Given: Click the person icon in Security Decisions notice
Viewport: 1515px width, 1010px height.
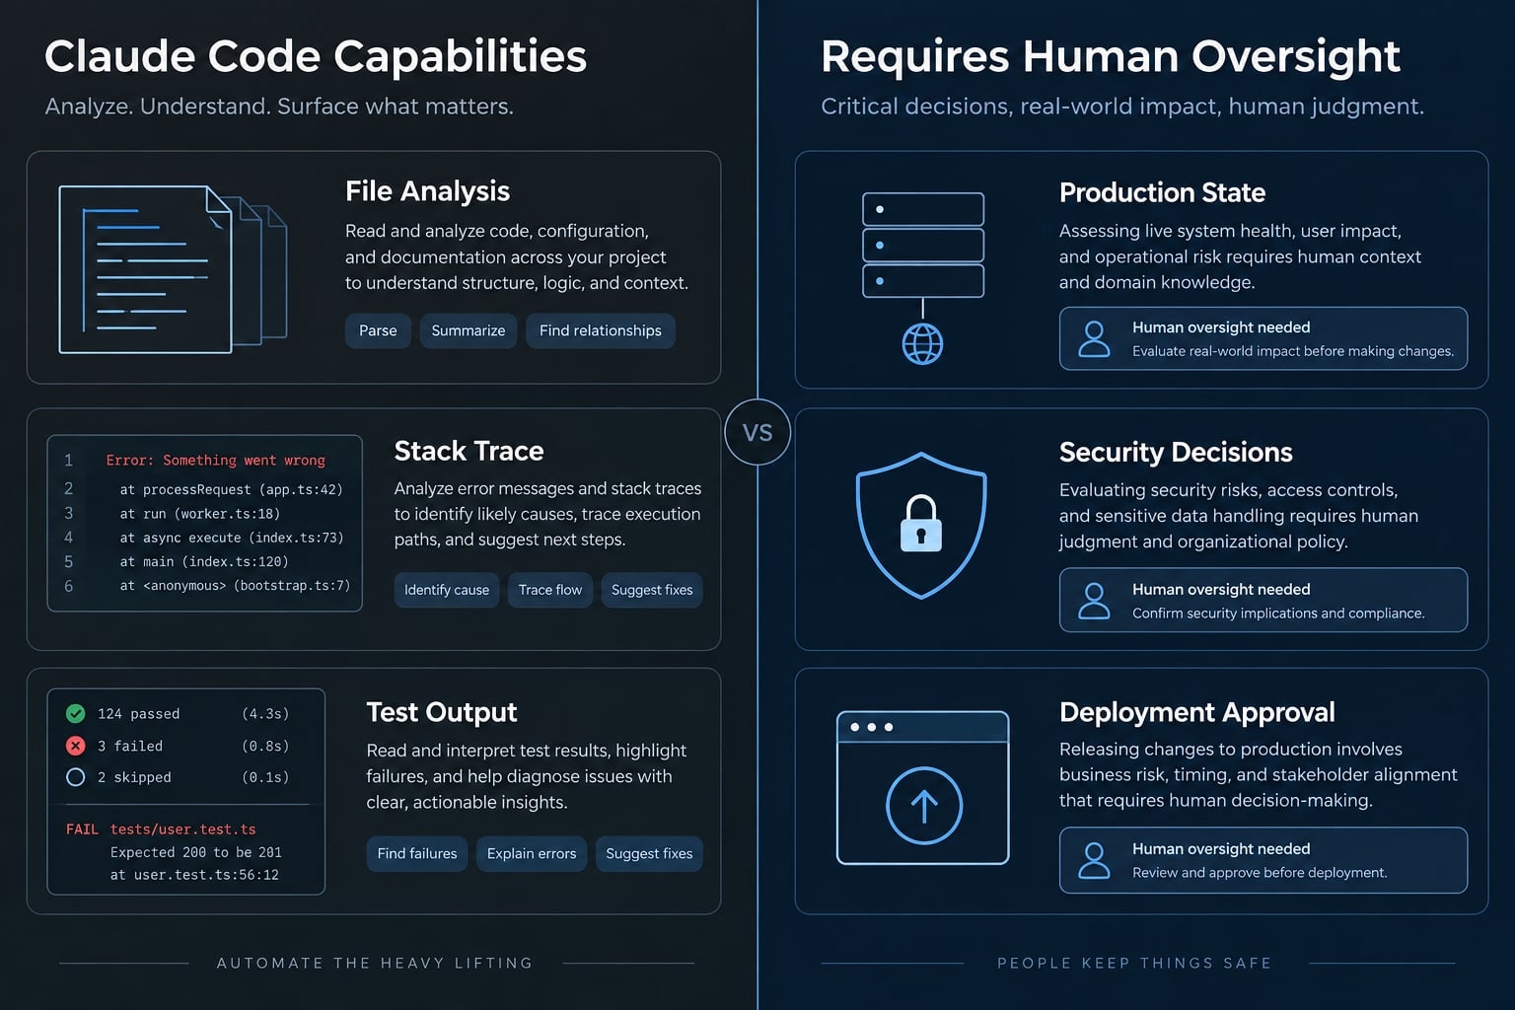Looking at the screenshot, I should coord(1094,600).
